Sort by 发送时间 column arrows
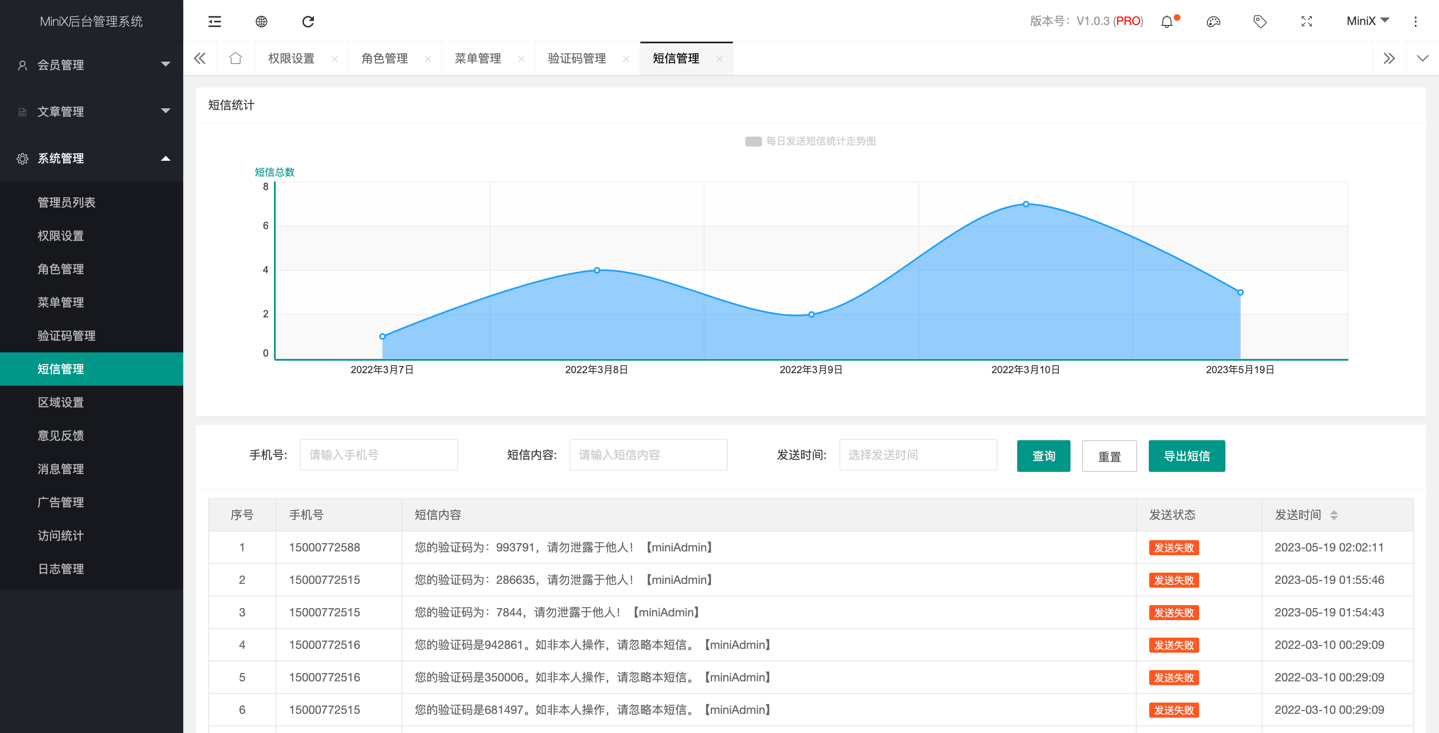This screenshot has width=1439, height=733. pos(1334,515)
